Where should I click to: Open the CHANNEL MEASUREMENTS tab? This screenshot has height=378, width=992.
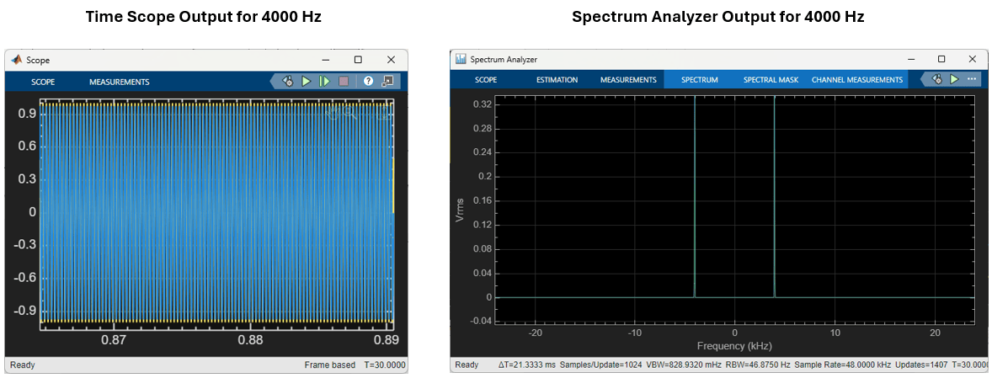(856, 80)
